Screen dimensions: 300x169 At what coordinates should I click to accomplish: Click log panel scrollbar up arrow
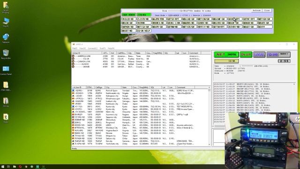click(294, 84)
